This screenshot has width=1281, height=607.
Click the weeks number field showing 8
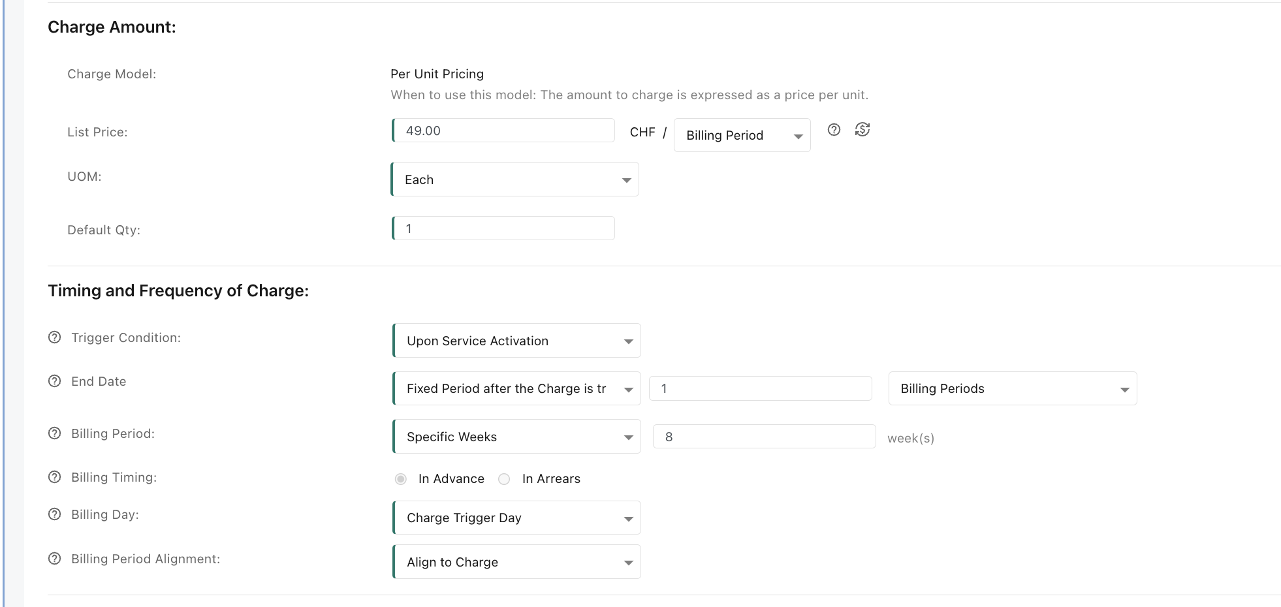point(764,437)
